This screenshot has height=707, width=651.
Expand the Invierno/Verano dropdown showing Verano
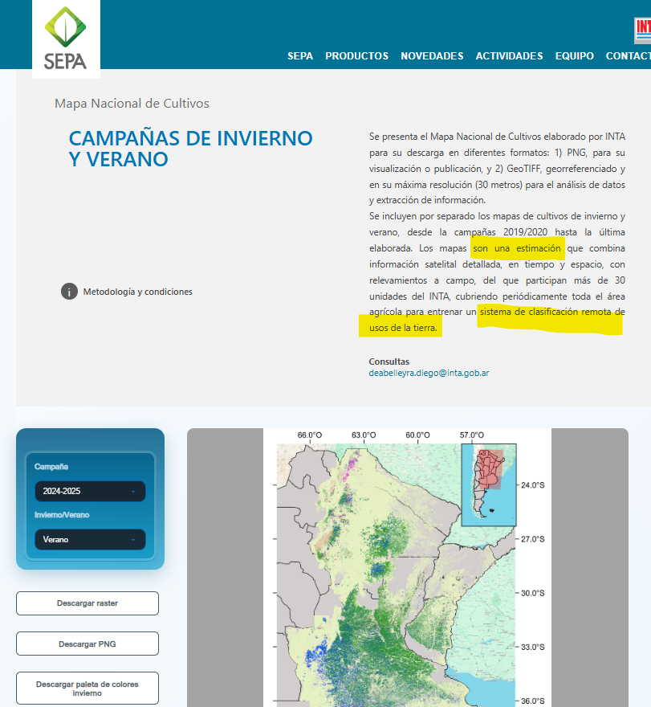(x=90, y=539)
